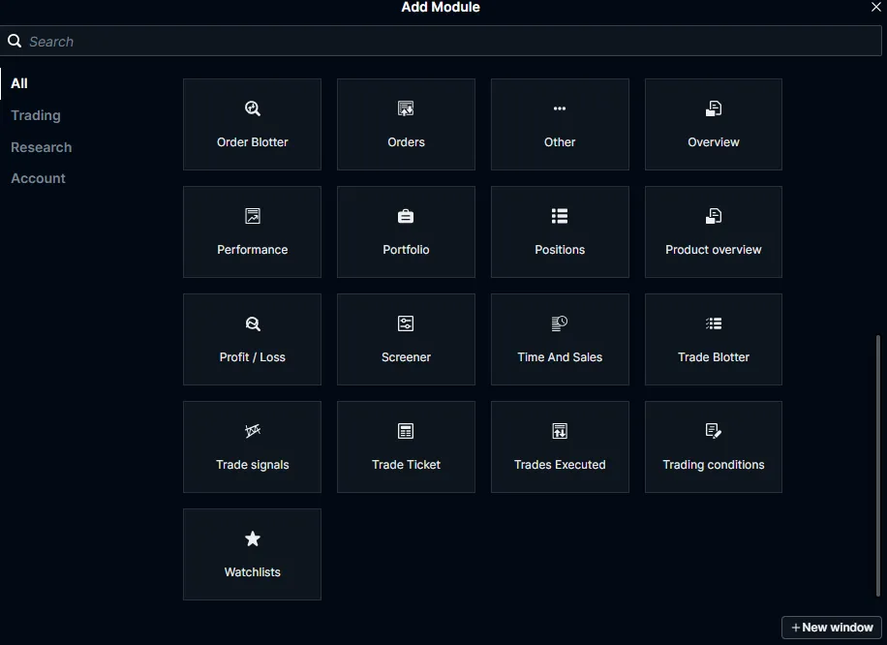
Task: Open the Order Blotter module icon
Action: pos(253,108)
